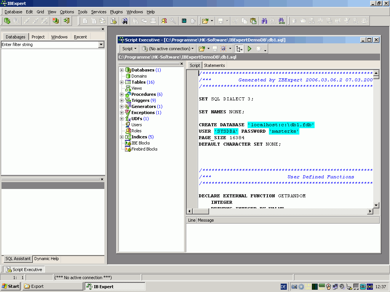Viewport: 390px width, 292px height.
Task: Click the Indices icon in script tree
Action: coord(128,137)
